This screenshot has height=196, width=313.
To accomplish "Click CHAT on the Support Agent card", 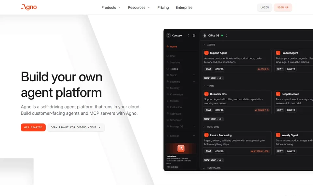I will click(208, 69).
